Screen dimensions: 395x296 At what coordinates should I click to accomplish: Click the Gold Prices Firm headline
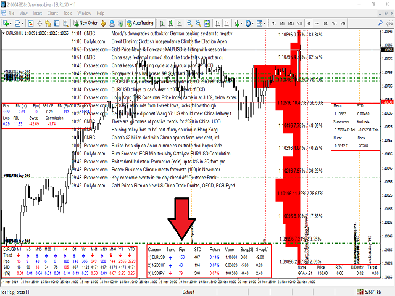[x=173, y=186]
